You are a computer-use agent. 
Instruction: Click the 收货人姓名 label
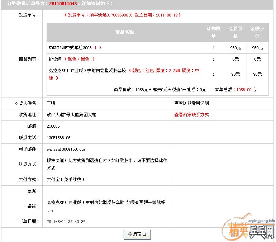tap(27, 103)
